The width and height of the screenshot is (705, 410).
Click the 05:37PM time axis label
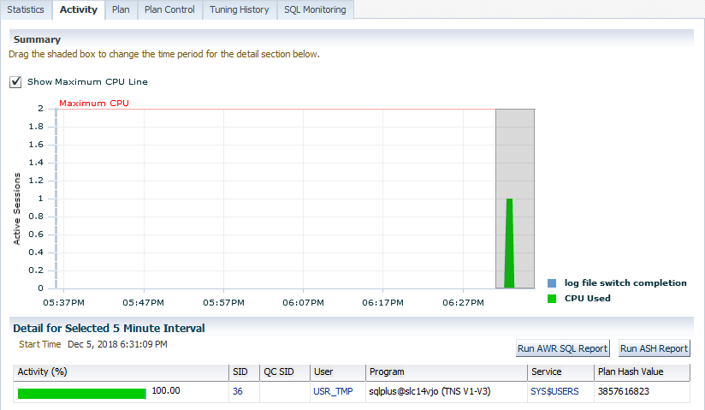tap(63, 303)
